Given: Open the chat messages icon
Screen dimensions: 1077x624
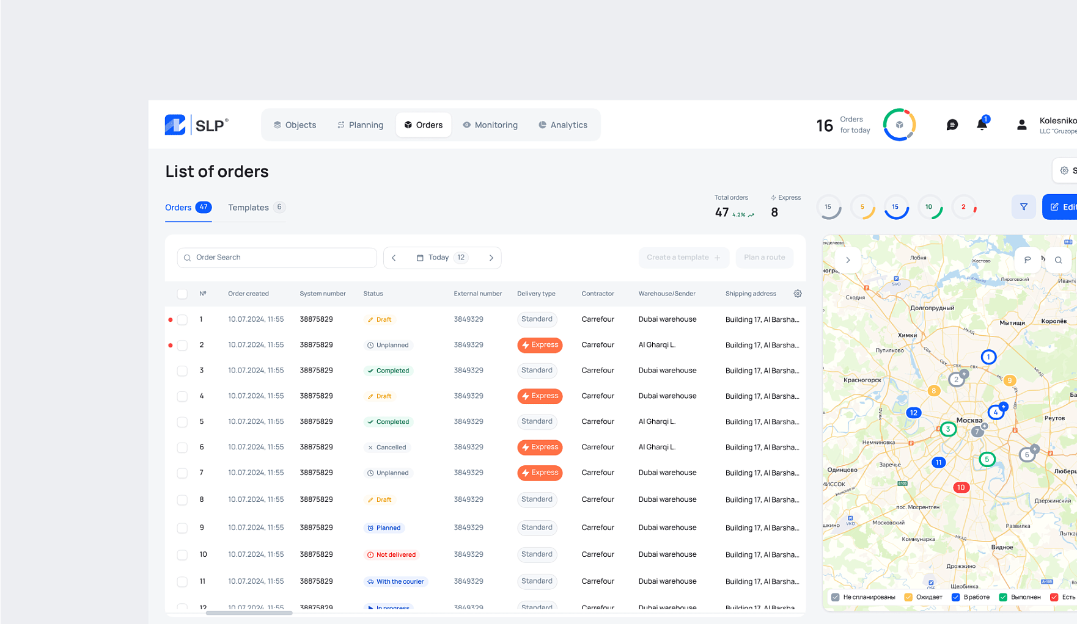Looking at the screenshot, I should pyautogui.click(x=952, y=124).
